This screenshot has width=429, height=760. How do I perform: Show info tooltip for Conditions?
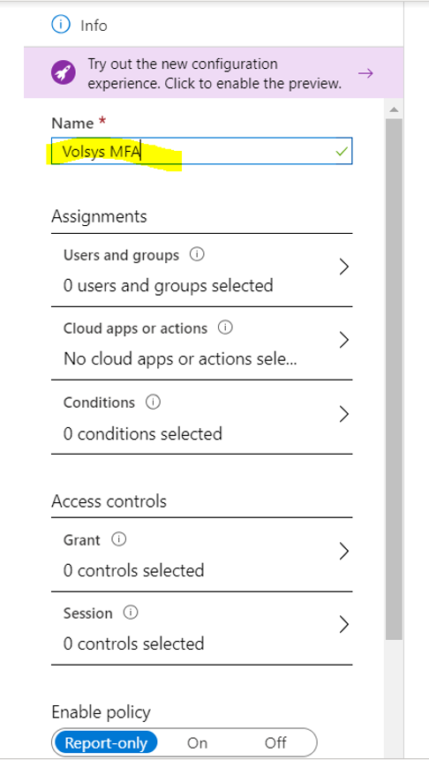coord(154,402)
